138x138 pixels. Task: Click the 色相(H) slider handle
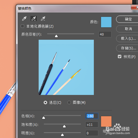(44, 118)
